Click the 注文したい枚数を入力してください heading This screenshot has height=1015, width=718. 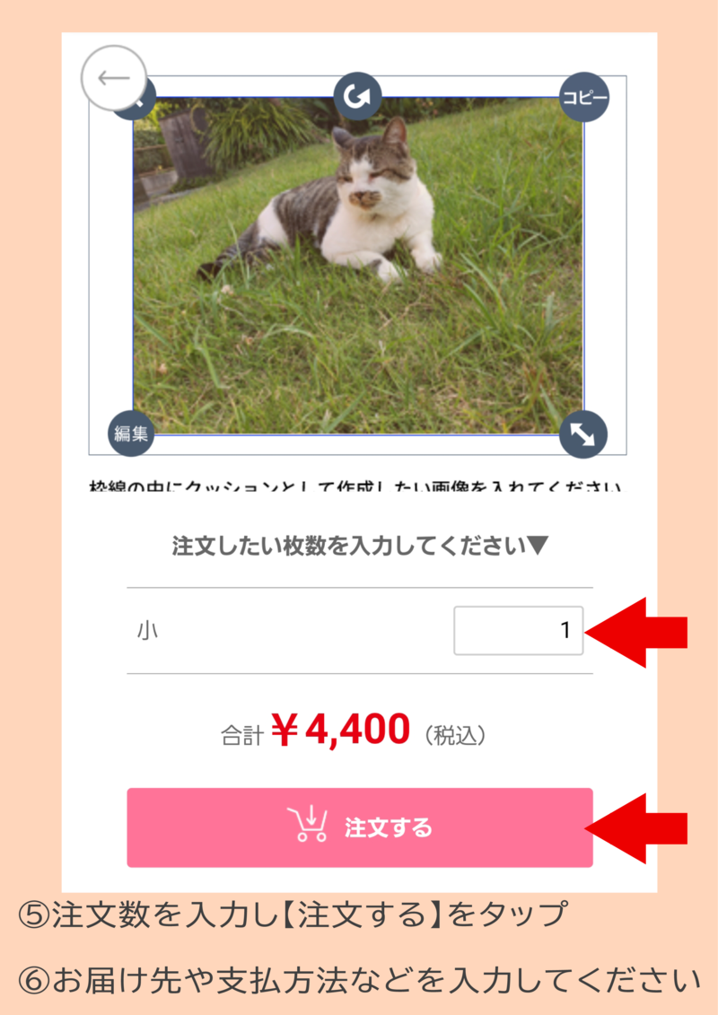[349, 546]
